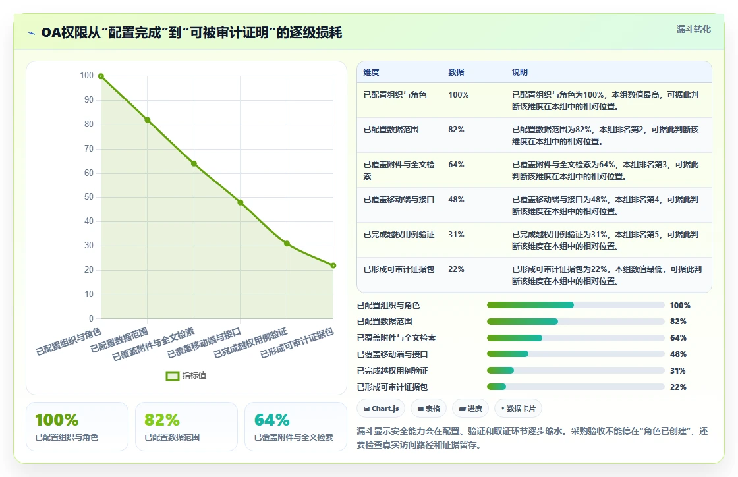This screenshot has height=477, width=738.
Task: Click the 漏斗转化 tag in header
Action: [693, 29]
